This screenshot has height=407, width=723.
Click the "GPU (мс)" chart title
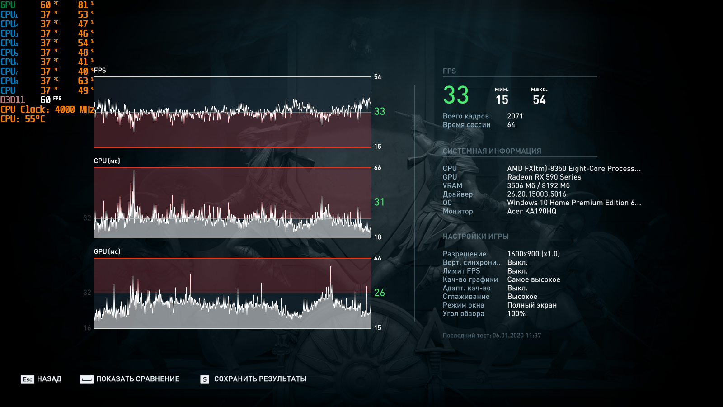pyautogui.click(x=107, y=251)
